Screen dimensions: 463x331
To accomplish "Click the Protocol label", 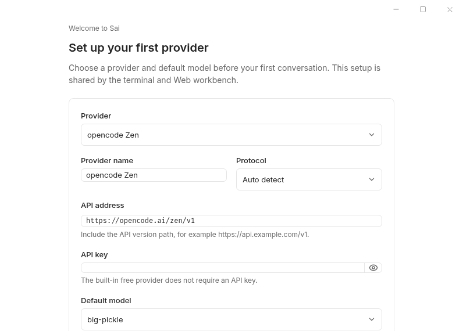I will coord(251,161).
